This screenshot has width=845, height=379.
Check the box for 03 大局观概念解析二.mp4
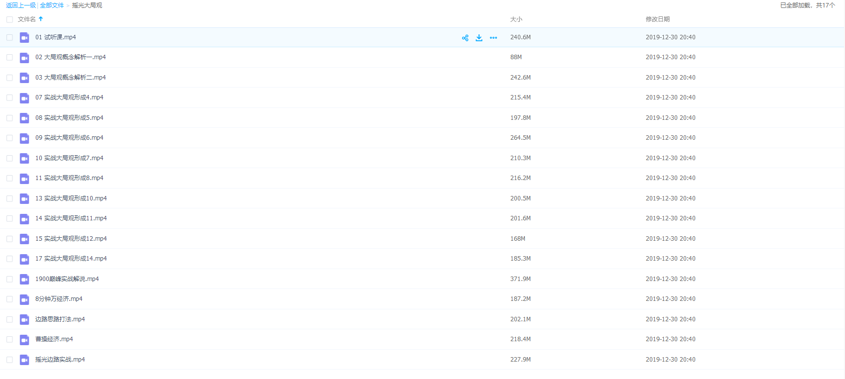pyautogui.click(x=9, y=78)
